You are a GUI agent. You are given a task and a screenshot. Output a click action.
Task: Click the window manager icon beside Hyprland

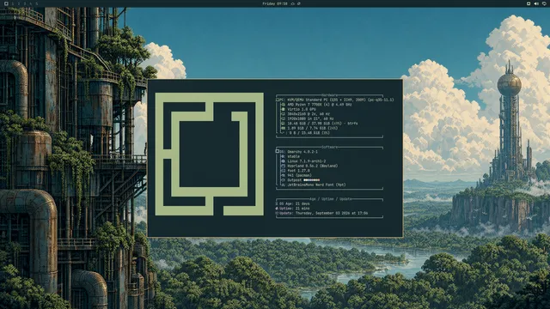(283, 166)
